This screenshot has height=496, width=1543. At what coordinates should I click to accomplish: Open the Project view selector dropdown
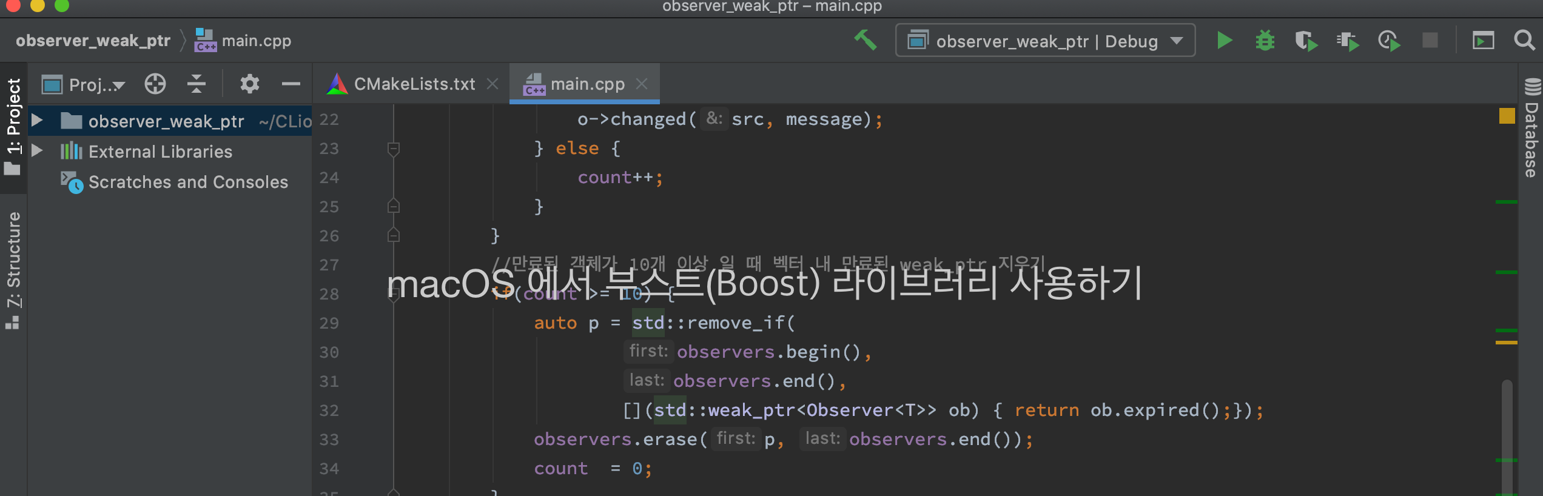pyautogui.click(x=84, y=84)
